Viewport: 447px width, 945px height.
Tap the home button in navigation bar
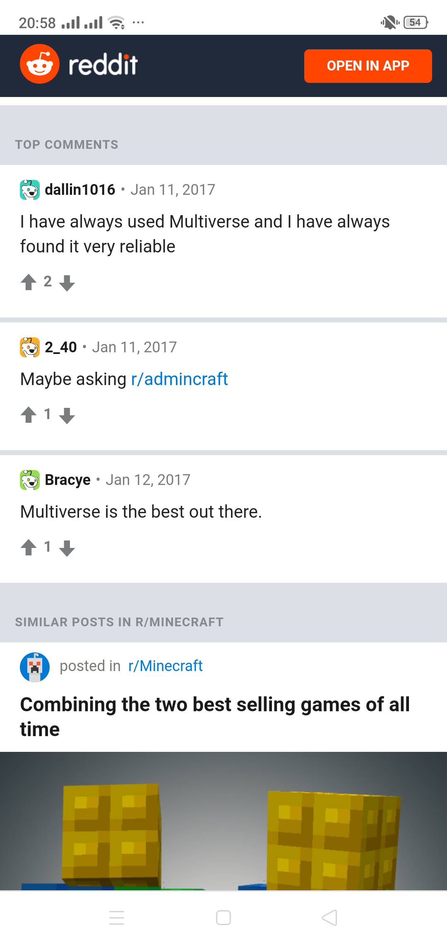click(x=223, y=917)
